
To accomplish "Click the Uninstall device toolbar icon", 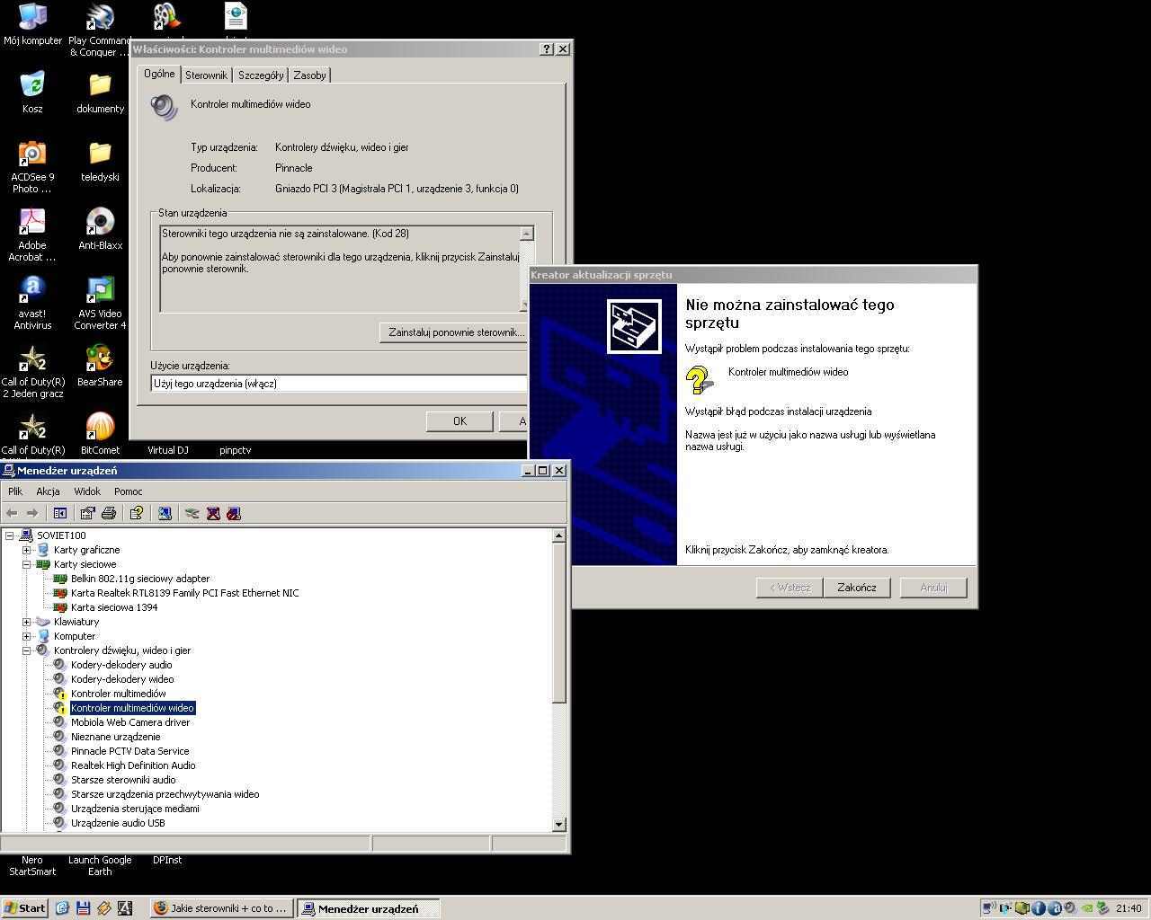I will click(x=213, y=513).
